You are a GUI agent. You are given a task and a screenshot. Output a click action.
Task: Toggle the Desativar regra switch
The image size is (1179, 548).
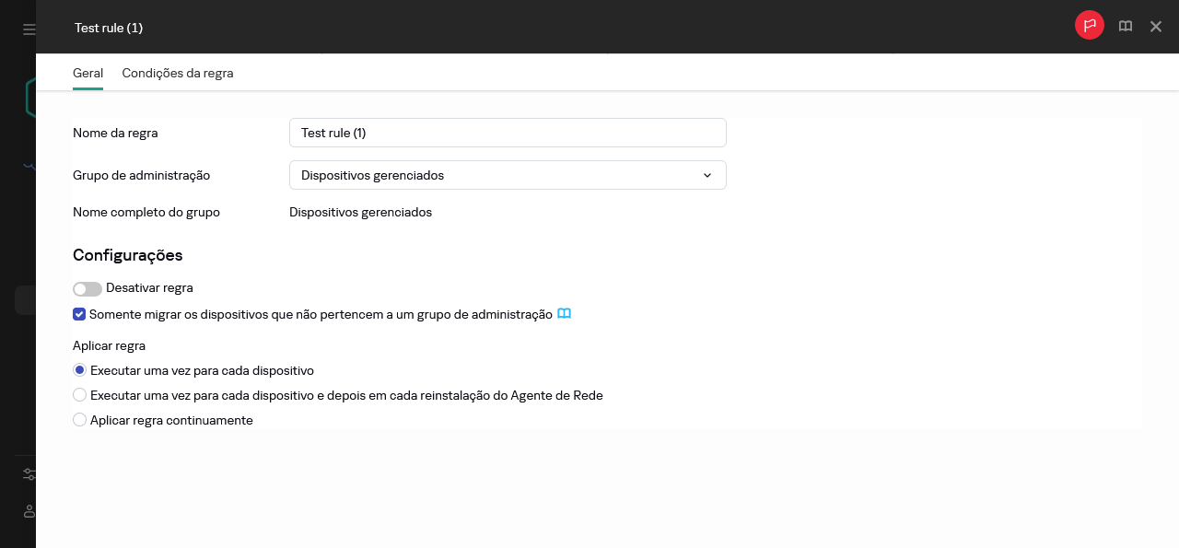[x=88, y=289]
